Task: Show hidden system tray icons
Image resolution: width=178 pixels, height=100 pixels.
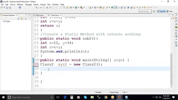Action: 153,97
